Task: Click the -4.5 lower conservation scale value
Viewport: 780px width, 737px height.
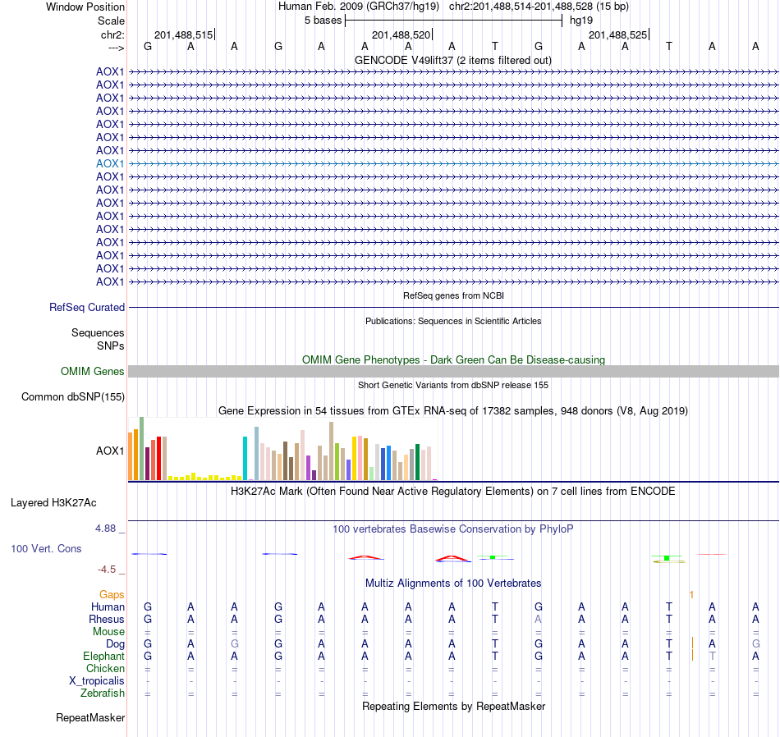Action: tap(107, 570)
